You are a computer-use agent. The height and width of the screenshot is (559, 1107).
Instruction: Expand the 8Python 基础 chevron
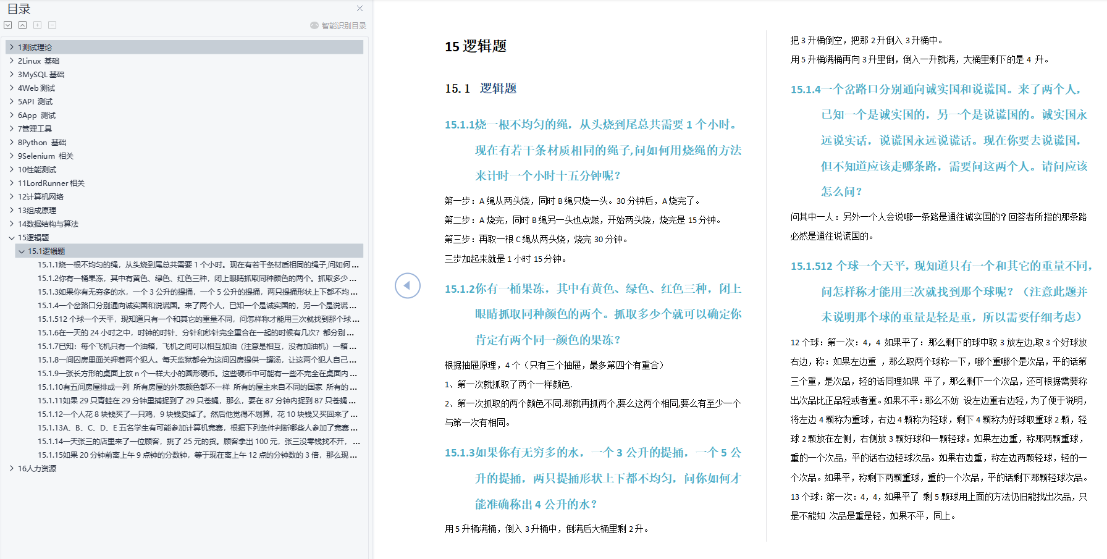click(x=11, y=142)
